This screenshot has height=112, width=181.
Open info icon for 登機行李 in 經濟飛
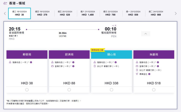[73, 66]
